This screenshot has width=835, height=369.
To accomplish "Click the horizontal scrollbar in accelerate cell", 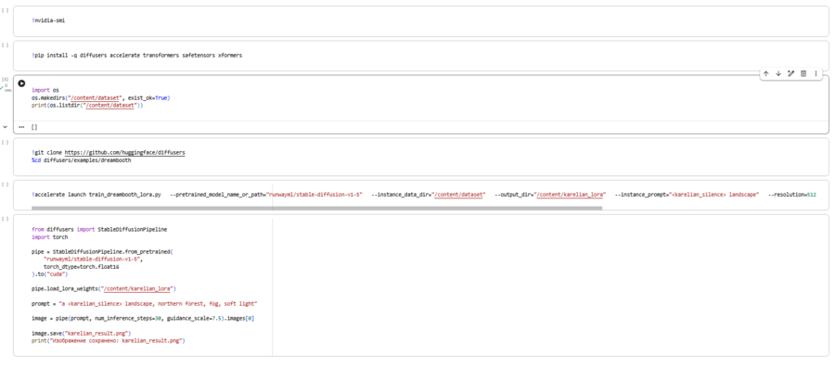I will tap(317, 209).
